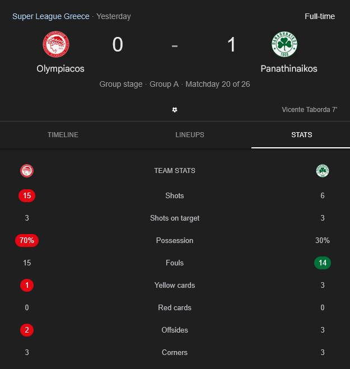Click small Olympiacos logo in team stats
The image size is (350, 369).
point(26,171)
